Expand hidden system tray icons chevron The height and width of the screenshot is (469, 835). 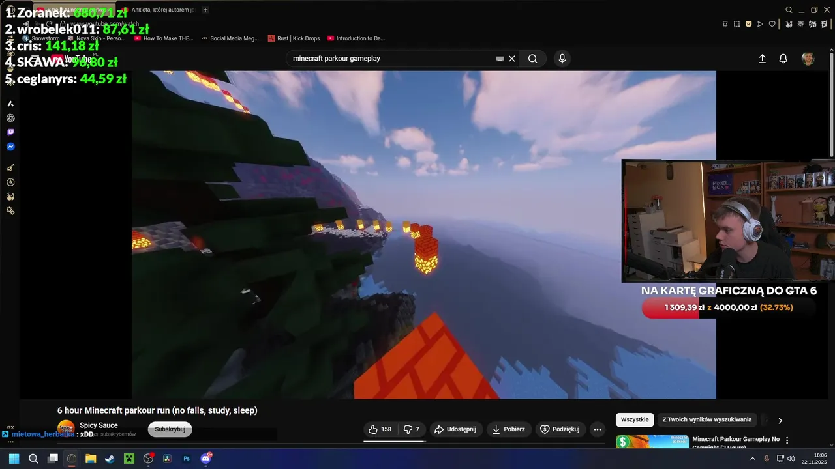(753, 459)
